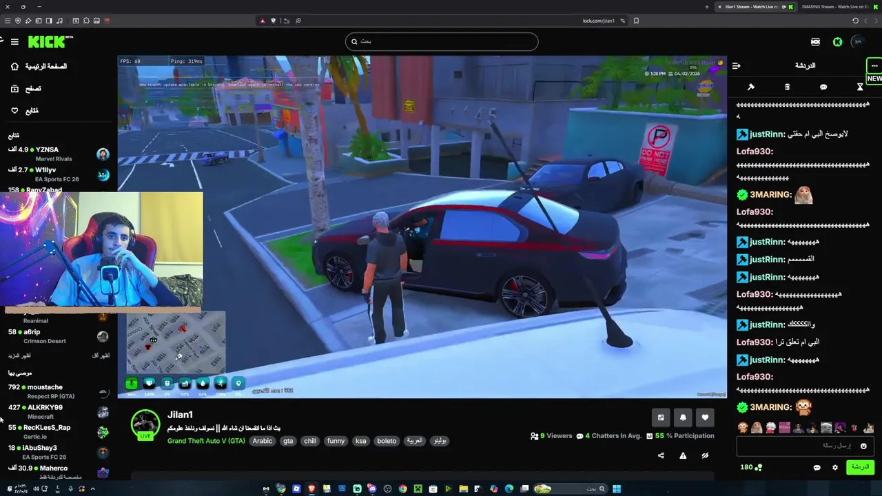Open chat settings gear icon
The width and height of the screenshot is (882, 496).
[835, 467]
